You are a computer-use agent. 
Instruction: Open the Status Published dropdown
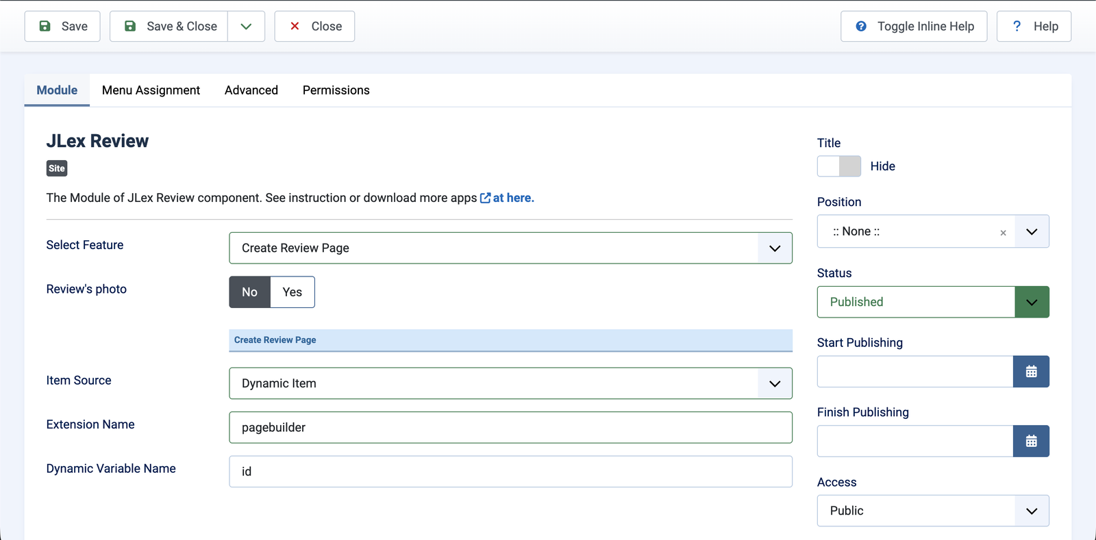[933, 302]
